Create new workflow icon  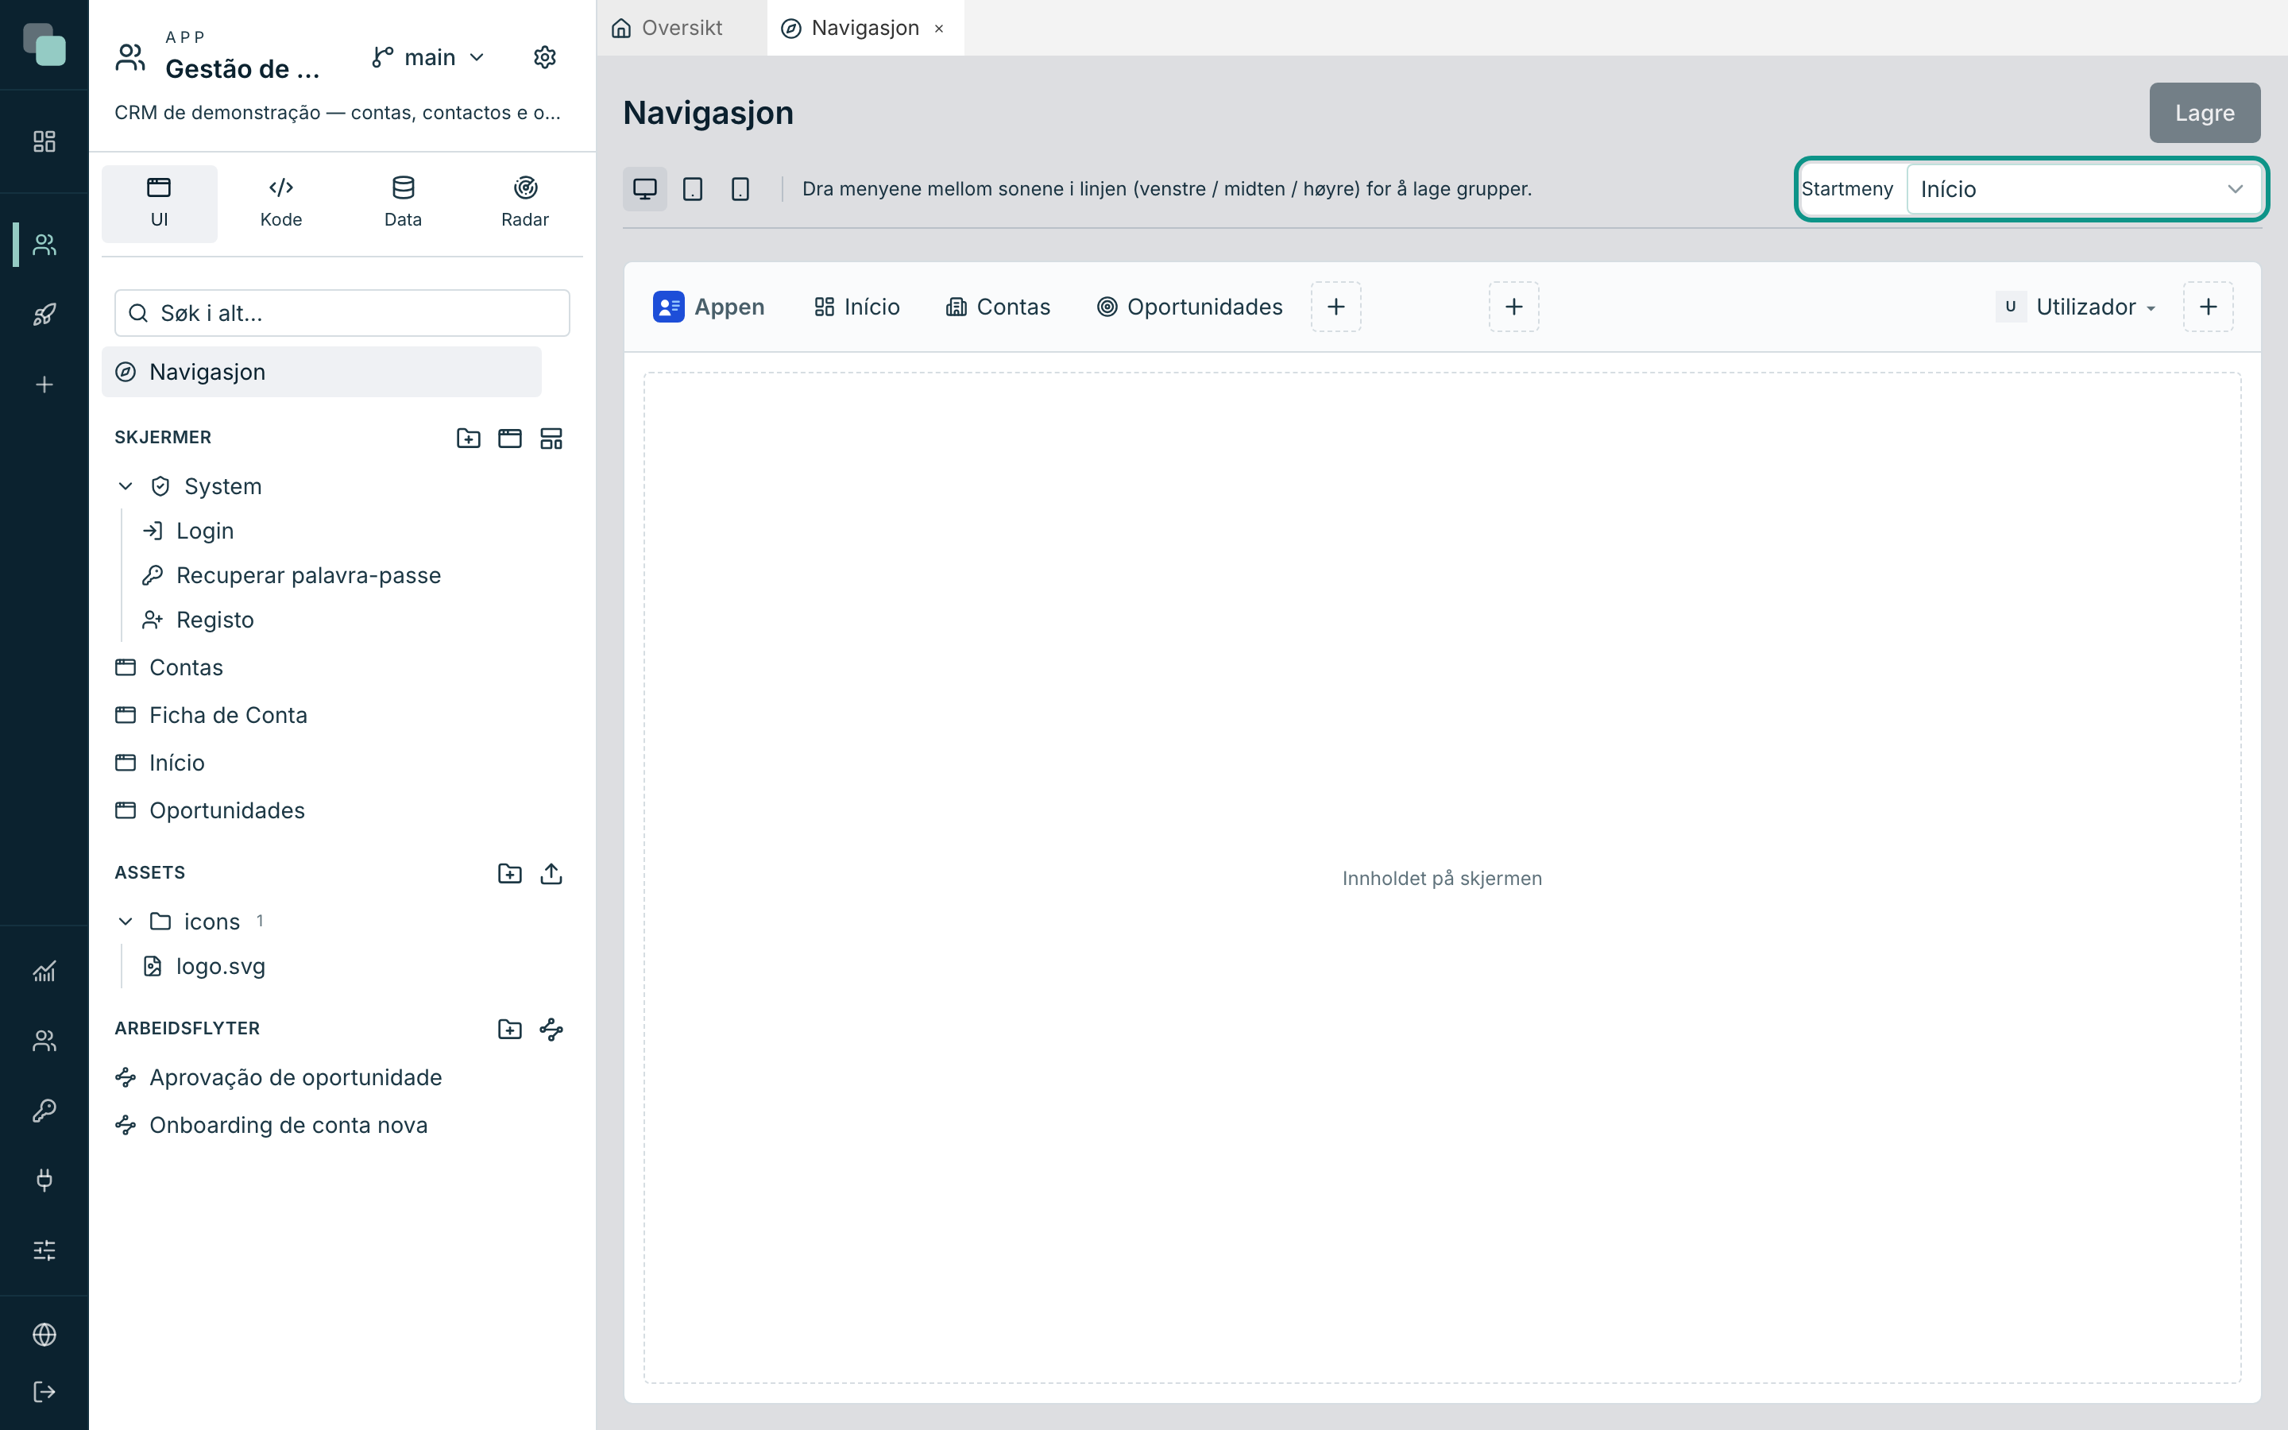[x=551, y=1029]
